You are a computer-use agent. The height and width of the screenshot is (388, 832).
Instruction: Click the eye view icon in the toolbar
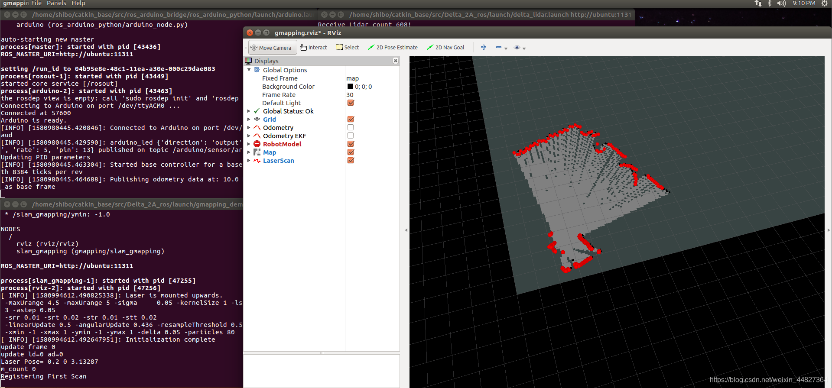pyautogui.click(x=517, y=47)
